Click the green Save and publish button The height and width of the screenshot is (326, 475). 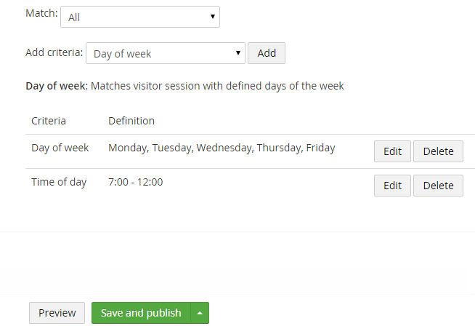pos(141,313)
